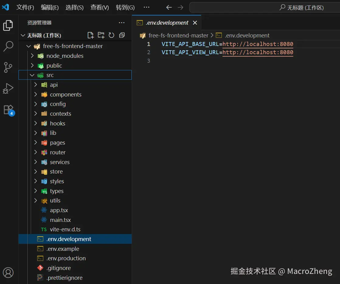Collapse all folders in explorer
The width and height of the screenshot is (340, 284).
[x=122, y=35]
